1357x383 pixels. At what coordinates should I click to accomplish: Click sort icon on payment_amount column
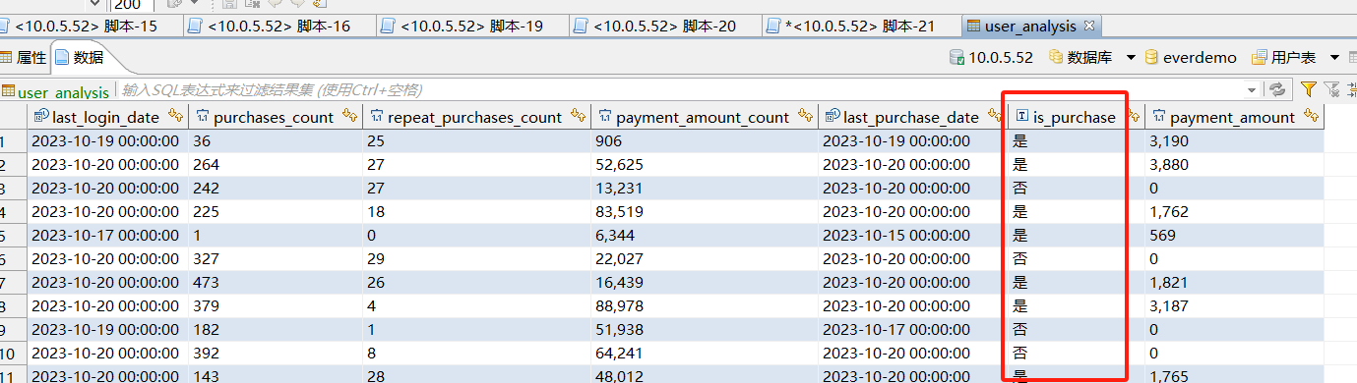click(x=1311, y=116)
